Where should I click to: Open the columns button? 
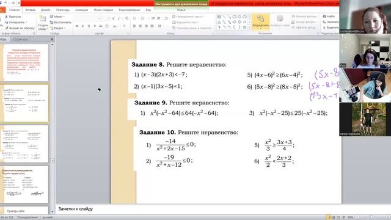(160, 26)
